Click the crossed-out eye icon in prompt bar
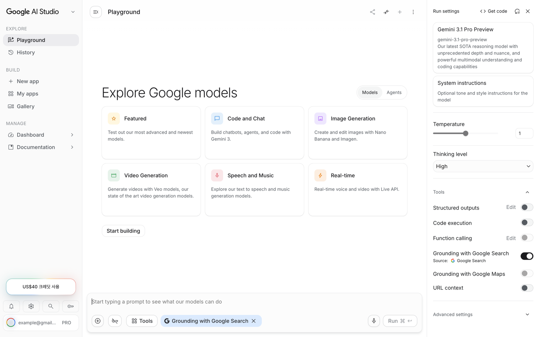The image size is (539, 337). coord(115,321)
